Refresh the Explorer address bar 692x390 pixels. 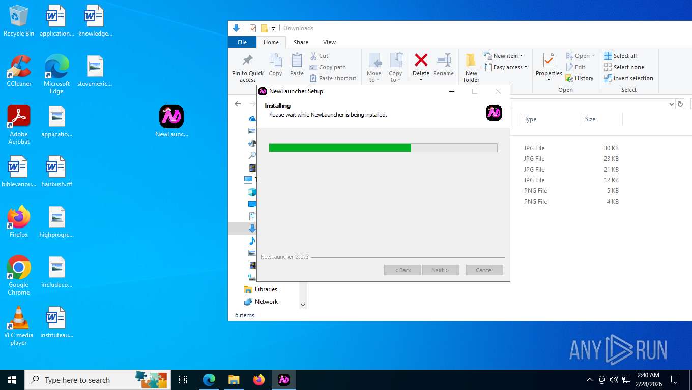(x=680, y=104)
